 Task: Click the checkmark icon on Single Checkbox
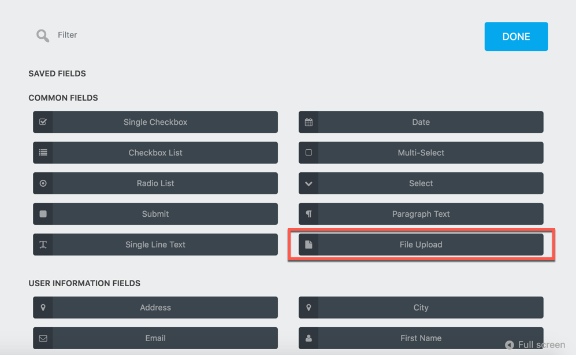43,122
